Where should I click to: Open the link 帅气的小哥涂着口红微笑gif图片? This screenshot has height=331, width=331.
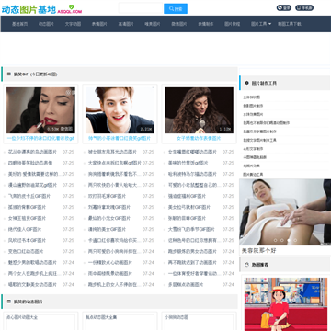tap(120, 139)
